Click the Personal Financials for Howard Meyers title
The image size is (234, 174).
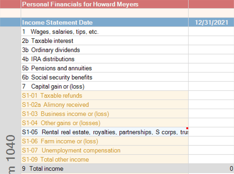click(x=80, y=4)
